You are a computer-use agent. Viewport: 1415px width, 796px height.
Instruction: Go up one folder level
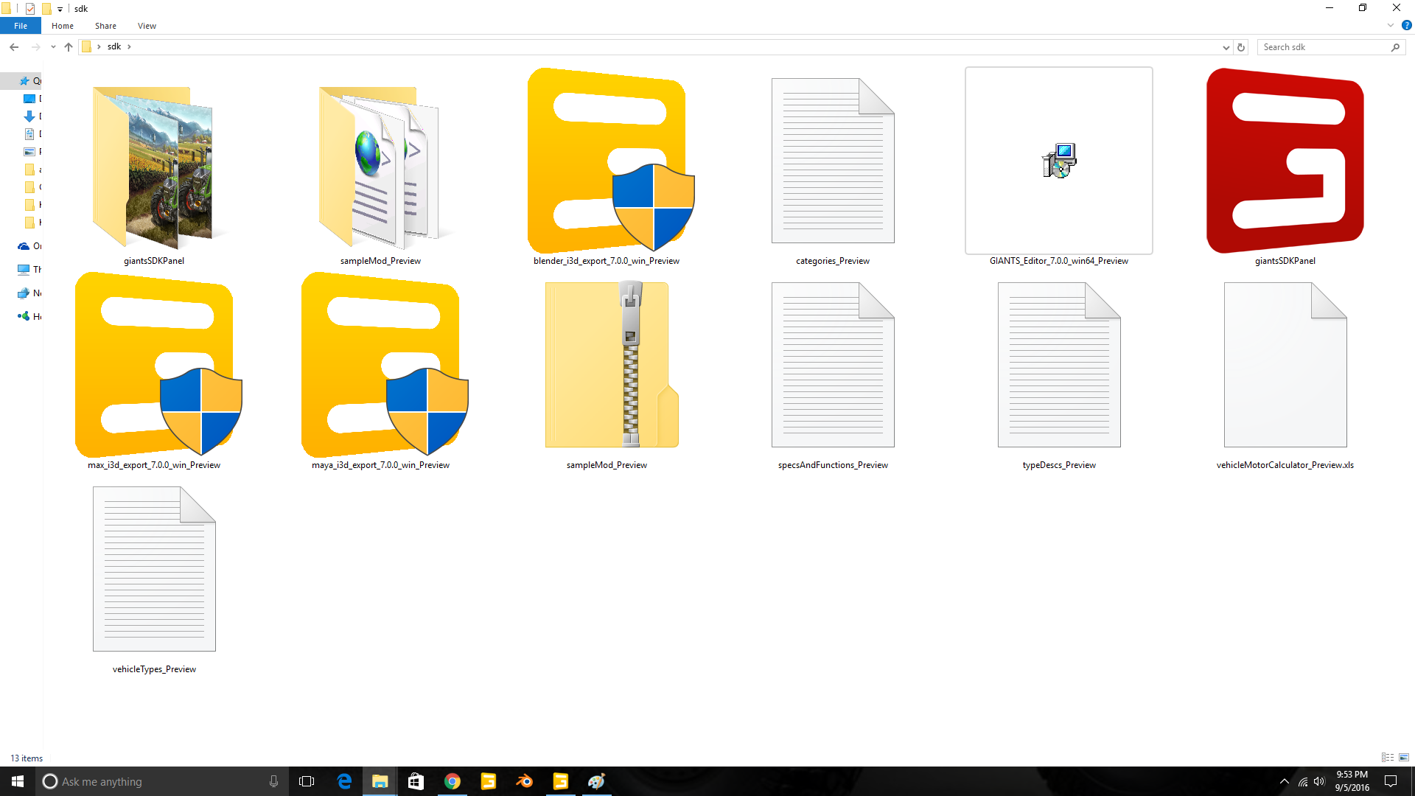tap(69, 47)
